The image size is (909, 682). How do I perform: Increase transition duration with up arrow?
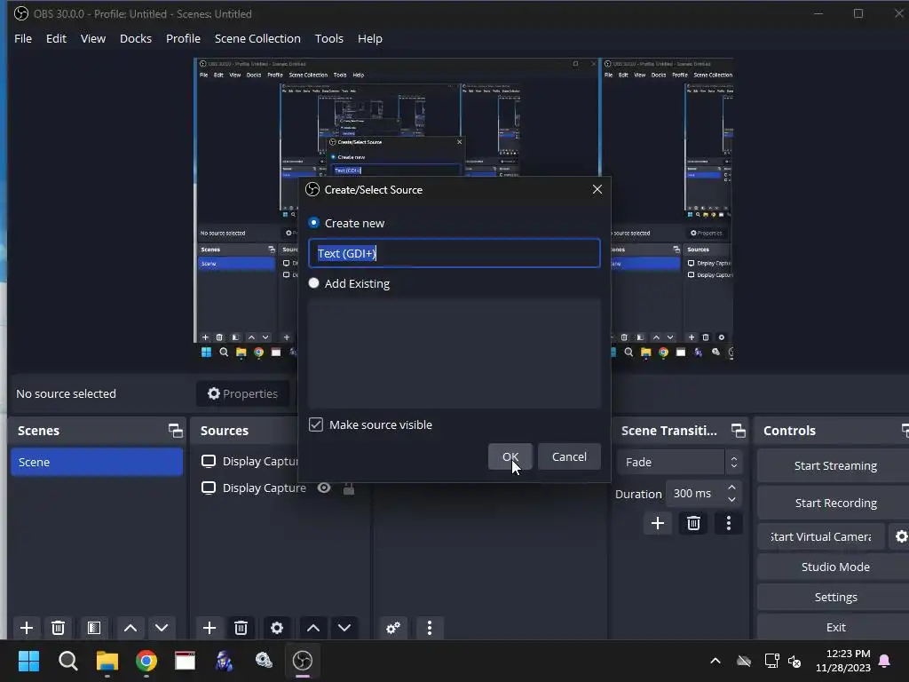coord(731,488)
